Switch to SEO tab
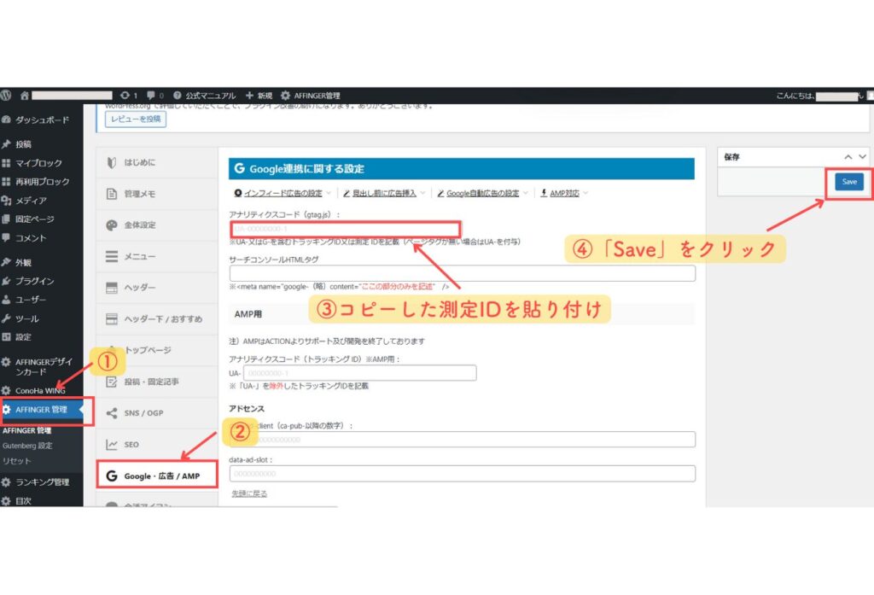The image size is (874, 595). [157, 445]
